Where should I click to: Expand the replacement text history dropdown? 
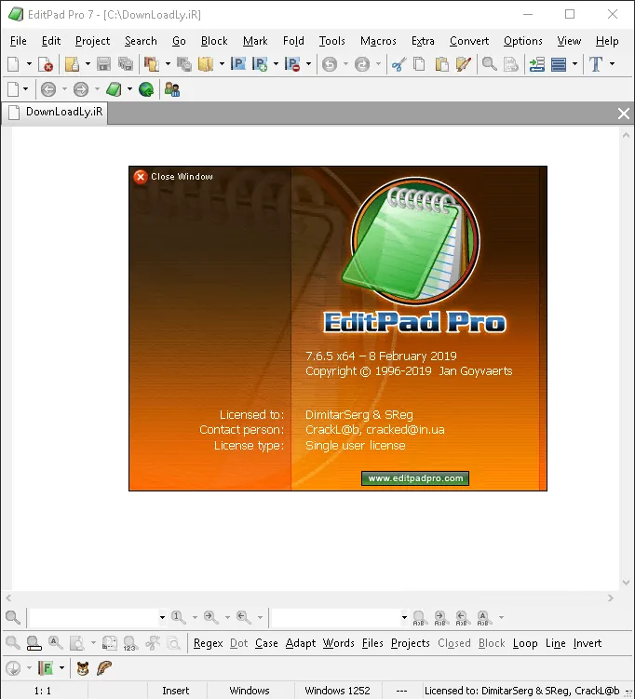click(x=404, y=617)
